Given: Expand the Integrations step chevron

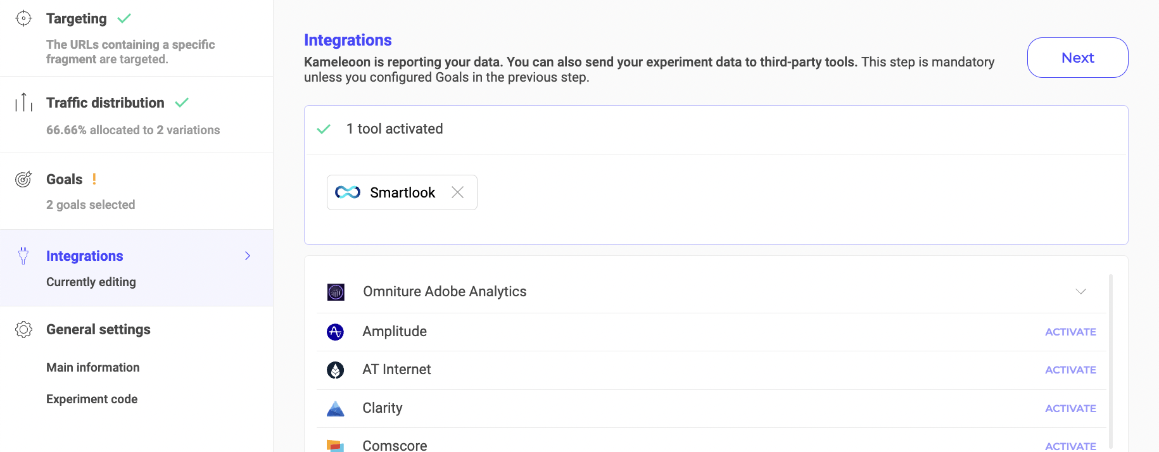Looking at the screenshot, I should pos(248,256).
